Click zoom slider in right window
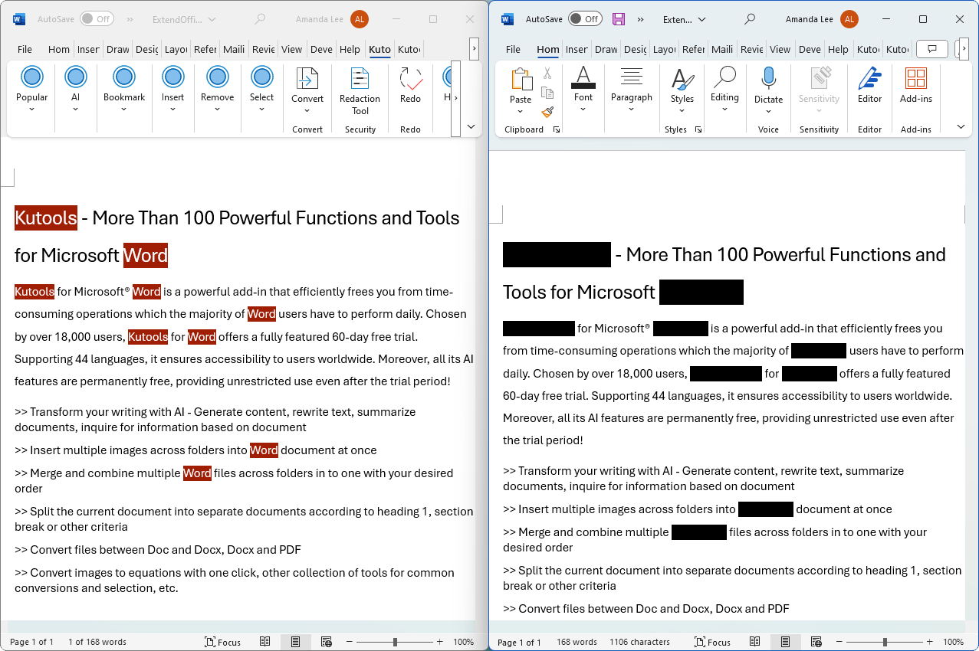The width and height of the screenshot is (979, 651). click(884, 642)
